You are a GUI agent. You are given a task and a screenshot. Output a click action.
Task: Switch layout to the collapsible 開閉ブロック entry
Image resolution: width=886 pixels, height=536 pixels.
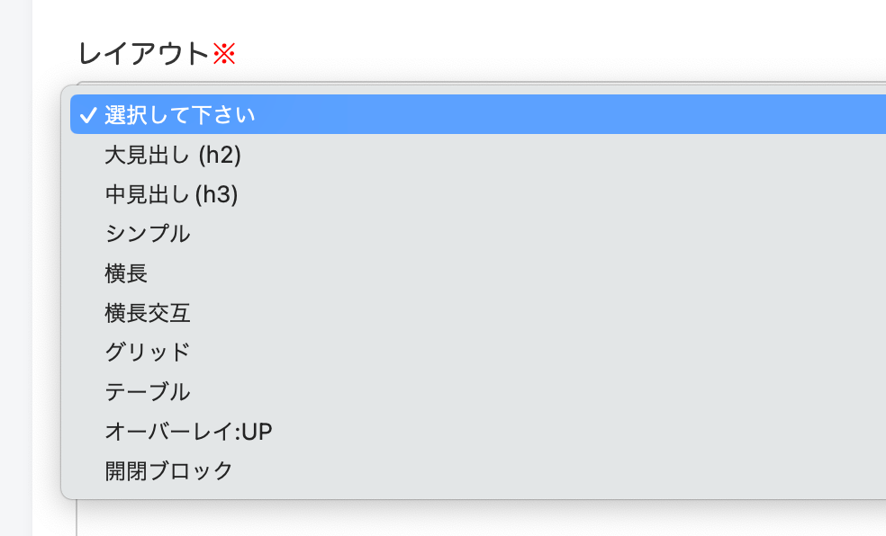tap(169, 470)
